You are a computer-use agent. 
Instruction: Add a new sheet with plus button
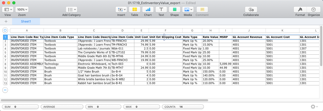[6, 22]
